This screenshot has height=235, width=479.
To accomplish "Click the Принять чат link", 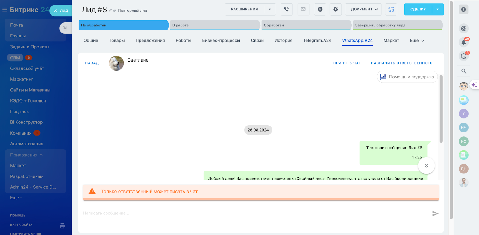I will [347, 63].
